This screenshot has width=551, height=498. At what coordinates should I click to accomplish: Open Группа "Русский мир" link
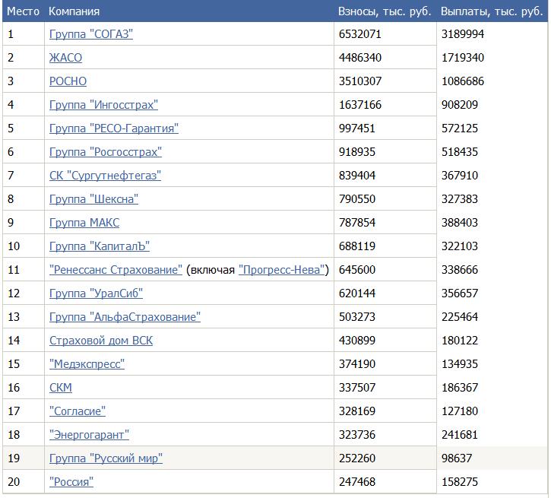click(106, 458)
